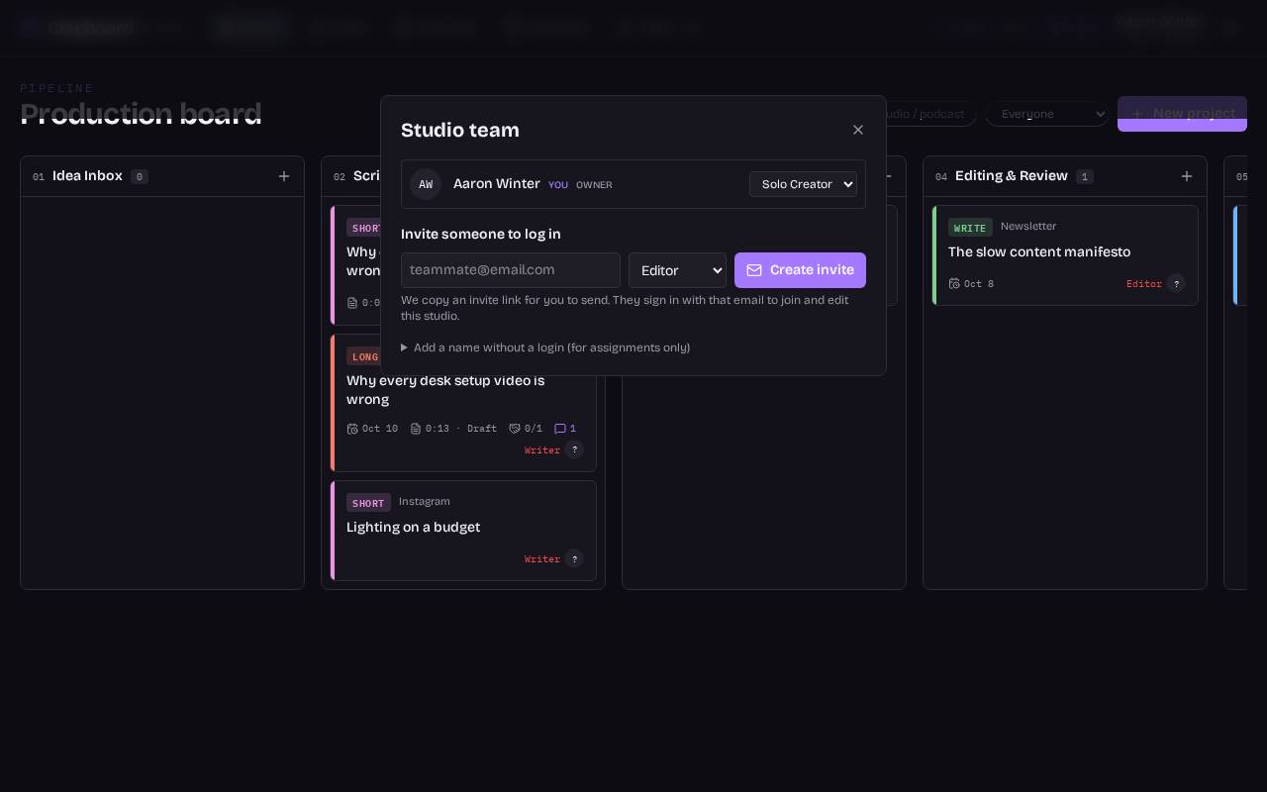Click the name Aaron Winter
This screenshot has height=792, width=1267.
[x=497, y=184]
